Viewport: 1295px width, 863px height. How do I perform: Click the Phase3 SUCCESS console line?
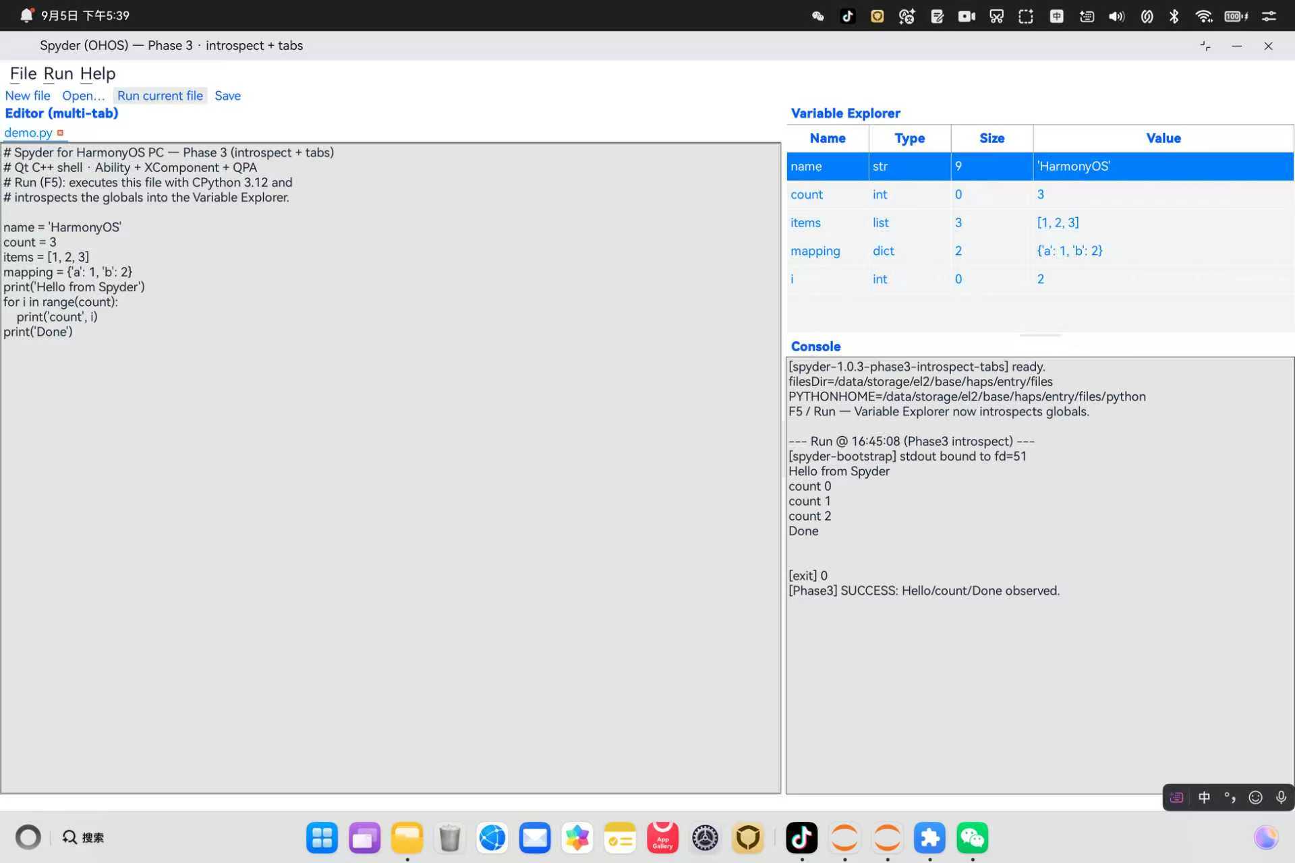tap(924, 591)
